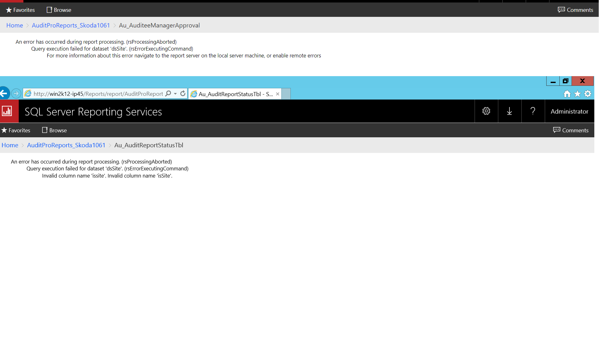Viewport: 599px width, 337px height.
Task: Refresh the page with reload icon
Action: (x=183, y=93)
